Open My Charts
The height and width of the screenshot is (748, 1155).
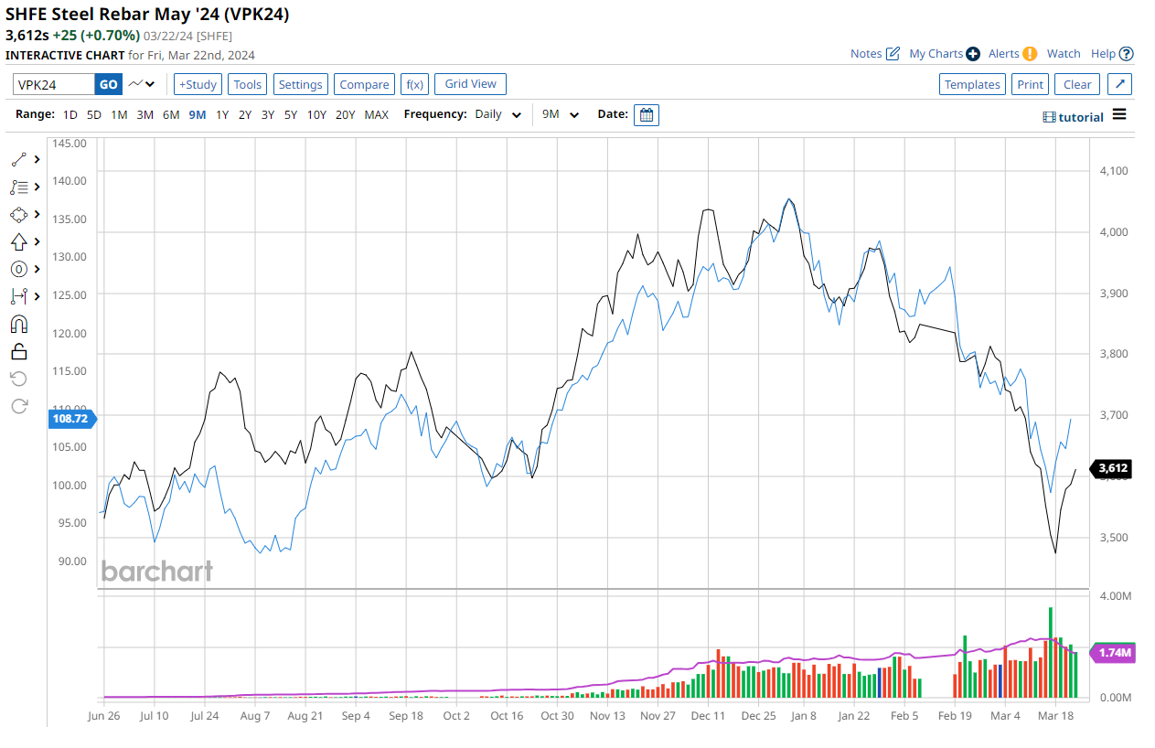click(945, 54)
